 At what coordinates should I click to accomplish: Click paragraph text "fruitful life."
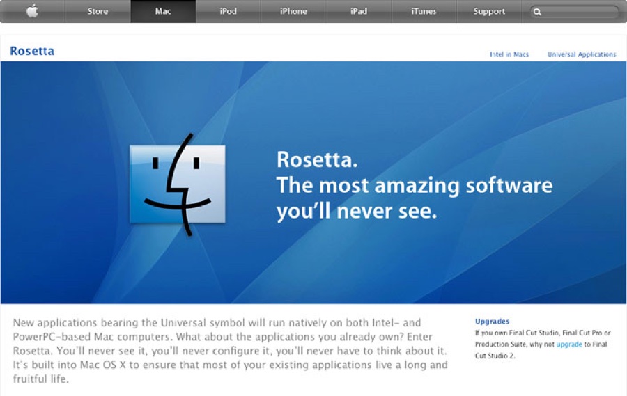pos(41,379)
